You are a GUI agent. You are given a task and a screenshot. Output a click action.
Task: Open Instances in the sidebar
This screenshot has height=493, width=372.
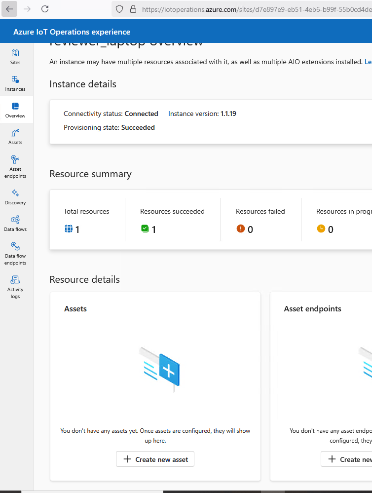point(15,83)
